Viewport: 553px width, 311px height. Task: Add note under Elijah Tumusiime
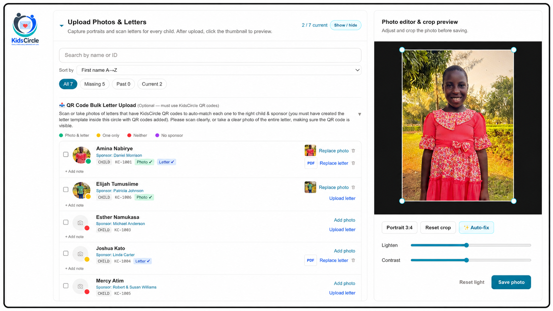point(74,205)
